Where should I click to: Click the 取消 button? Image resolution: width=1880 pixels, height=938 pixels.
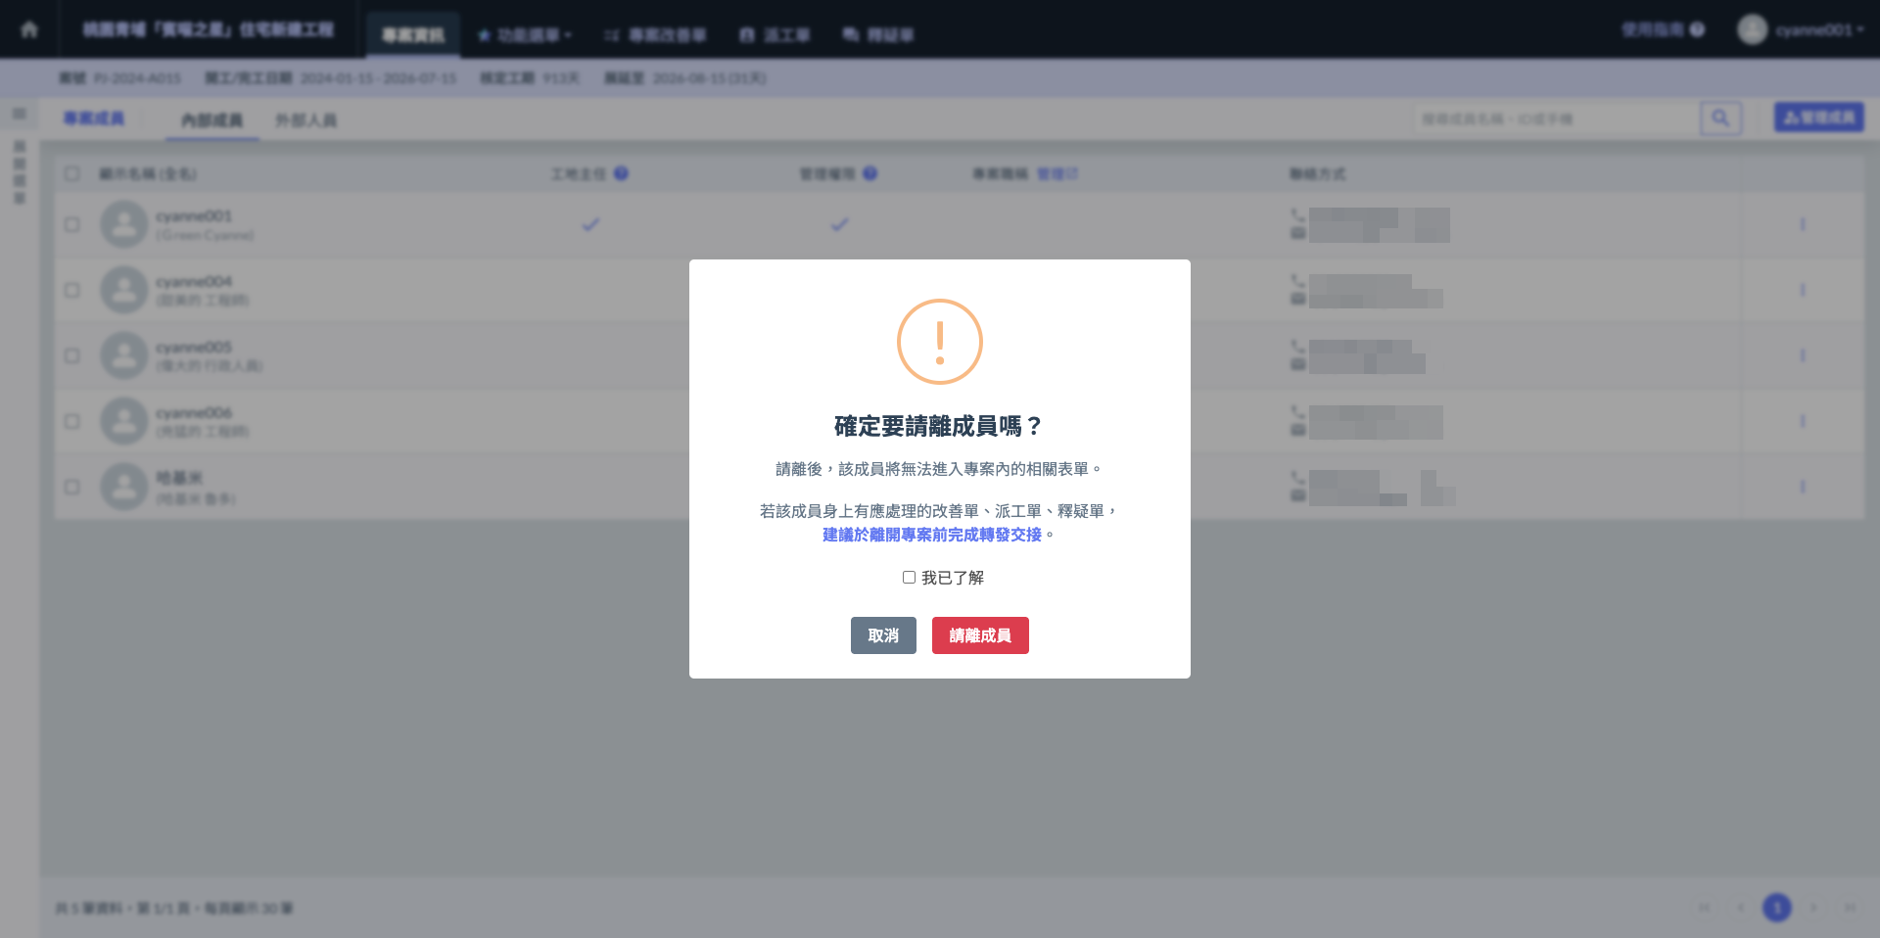[x=883, y=635]
